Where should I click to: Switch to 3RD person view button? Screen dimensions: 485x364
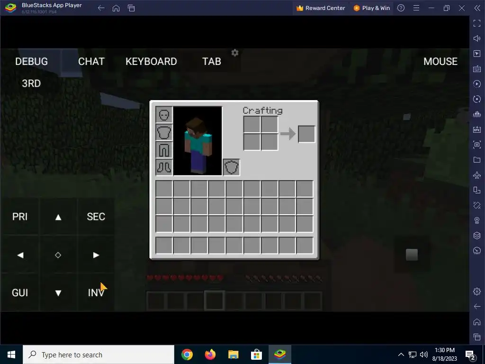31,83
